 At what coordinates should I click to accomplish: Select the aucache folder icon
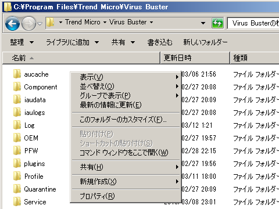point(17,74)
